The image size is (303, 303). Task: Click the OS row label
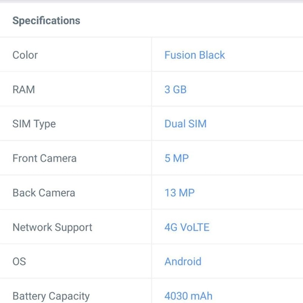pyautogui.click(x=19, y=261)
